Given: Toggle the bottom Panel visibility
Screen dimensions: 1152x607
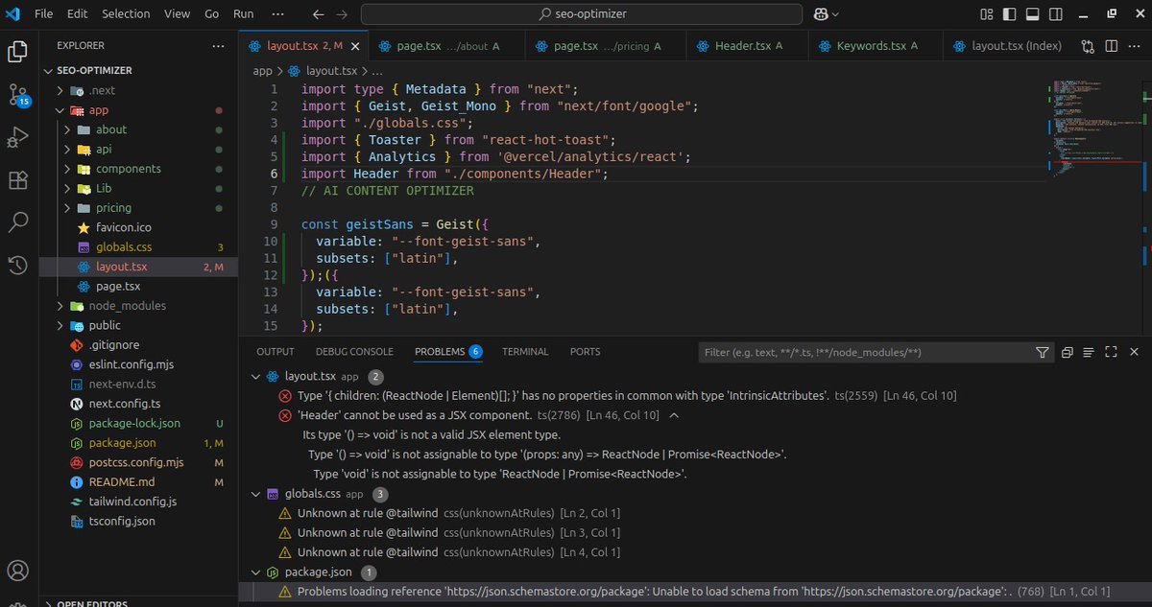Looking at the screenshot, I should pyautogui.click(x=1031, y=14).
